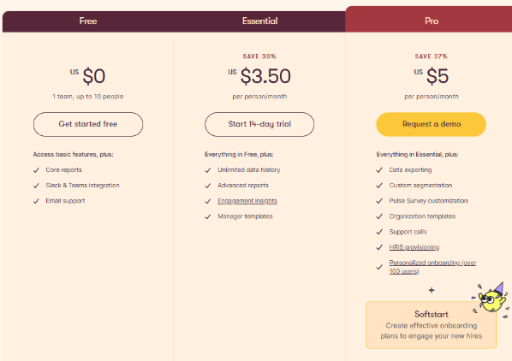Click the checkmark next to Email support
This screenshot has height=361, width=512.
(x=36, y=201)
